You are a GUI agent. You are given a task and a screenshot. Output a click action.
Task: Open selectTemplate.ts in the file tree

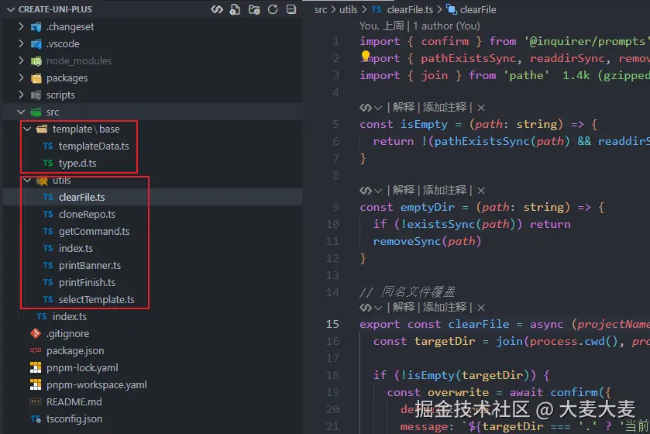[x=96, y=299]
